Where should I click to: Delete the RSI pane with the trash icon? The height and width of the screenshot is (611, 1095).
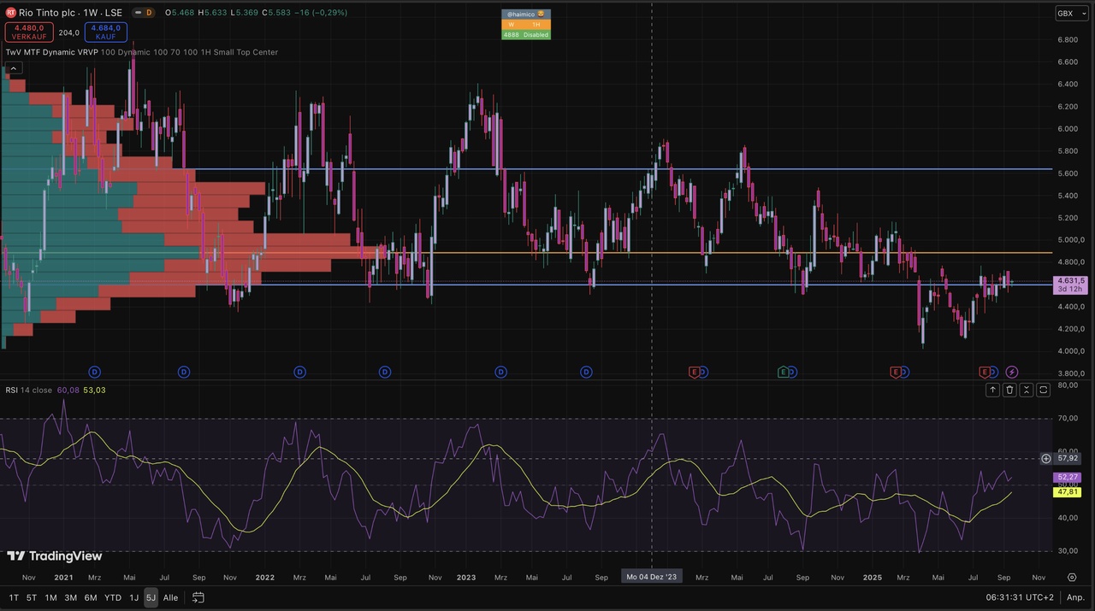click(x=1009, y=390)
